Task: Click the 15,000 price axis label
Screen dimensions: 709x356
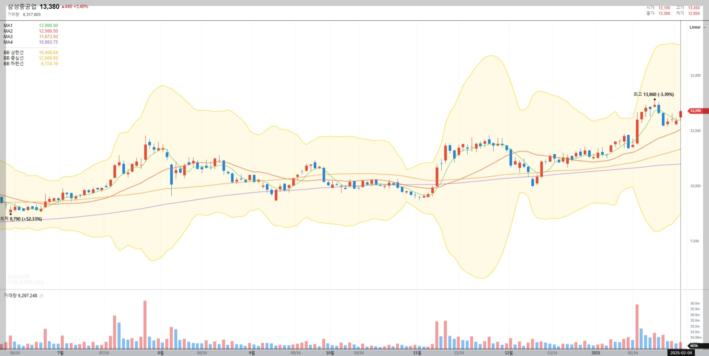Action: tap(695, 76)
